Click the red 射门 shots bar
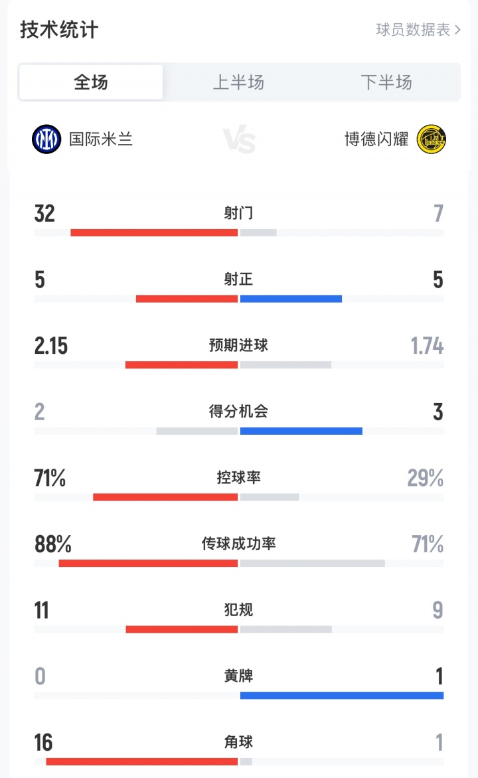The width and height of the screenshot is (478, 778). point(154,233)
